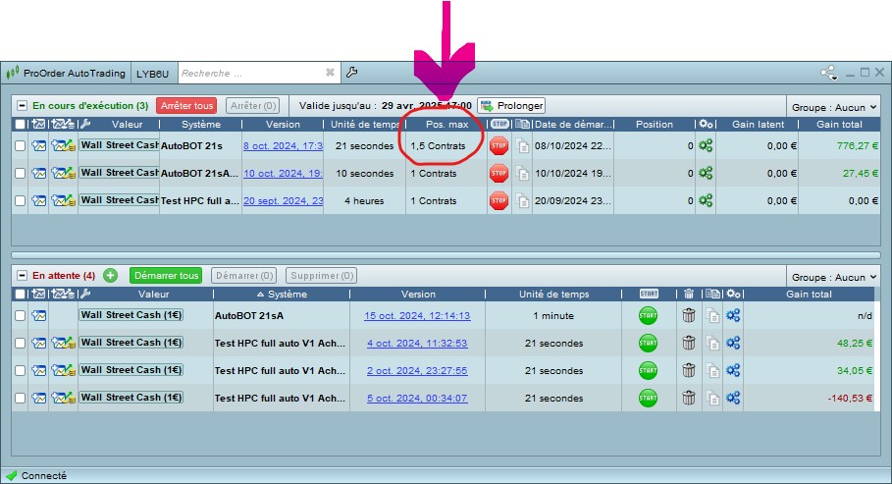The image size is (892, 484).
Task: Sort running list by Pos. max column
Action: (446, 124)
